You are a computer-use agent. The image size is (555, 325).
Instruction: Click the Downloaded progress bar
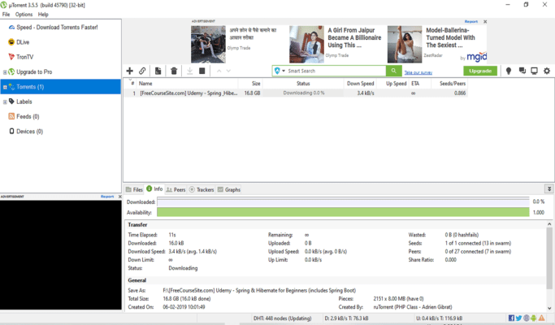(343, 201)
